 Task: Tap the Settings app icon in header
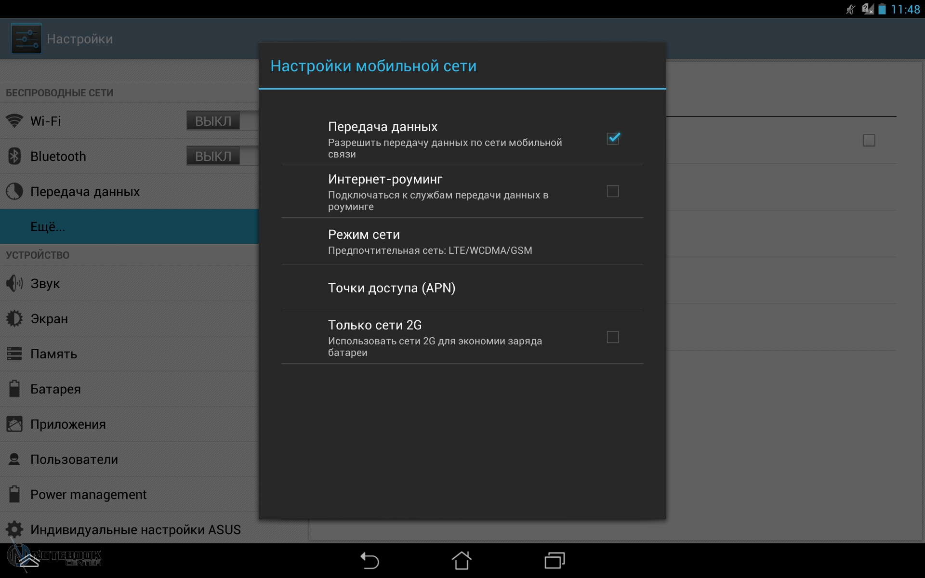click(x=26, y=39)
